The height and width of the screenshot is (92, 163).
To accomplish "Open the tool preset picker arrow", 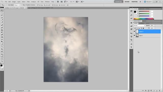I will (5, 5).
